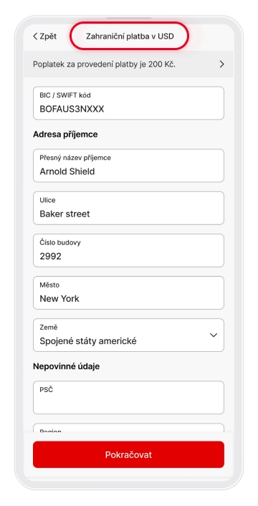Click the empty PSČ field
The image size is (258, 506).
[x=128, y=398]
